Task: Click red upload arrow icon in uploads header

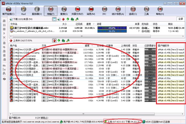Action: (54, 41)
